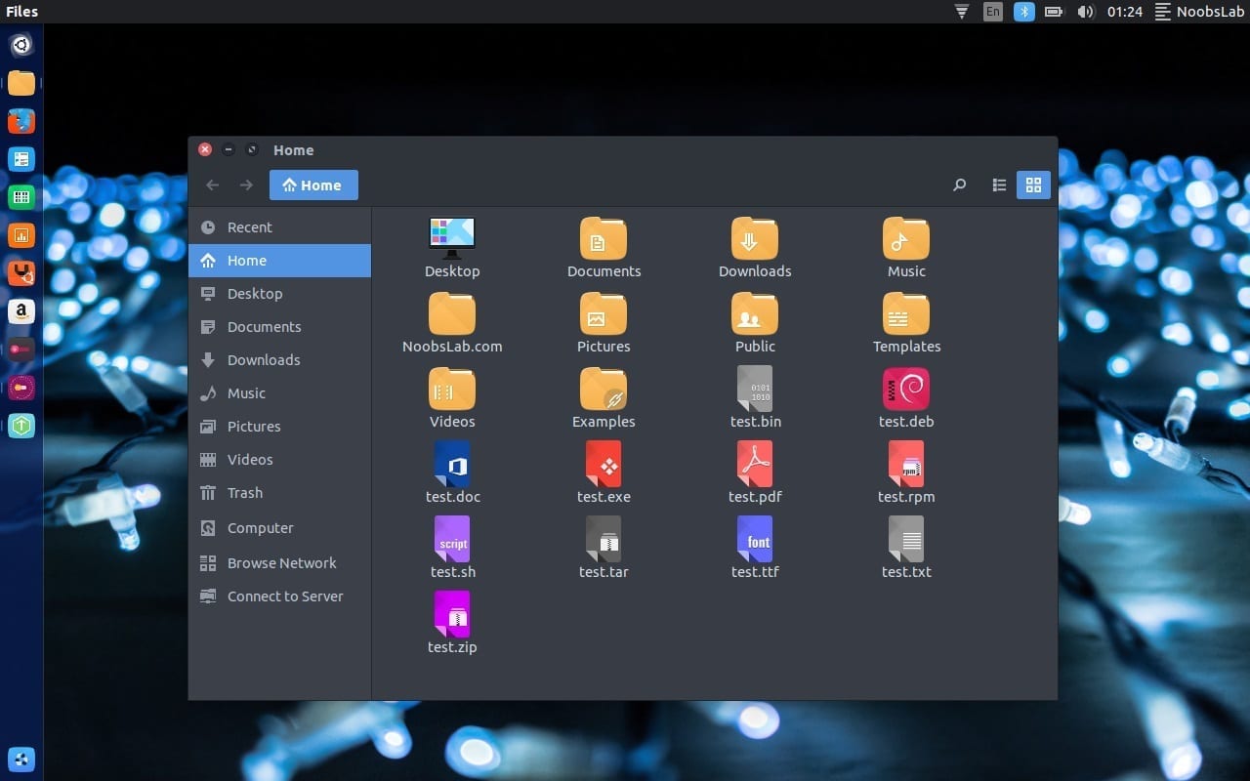
Task: Launch Firefox from the dock
Action: point(21,121)
